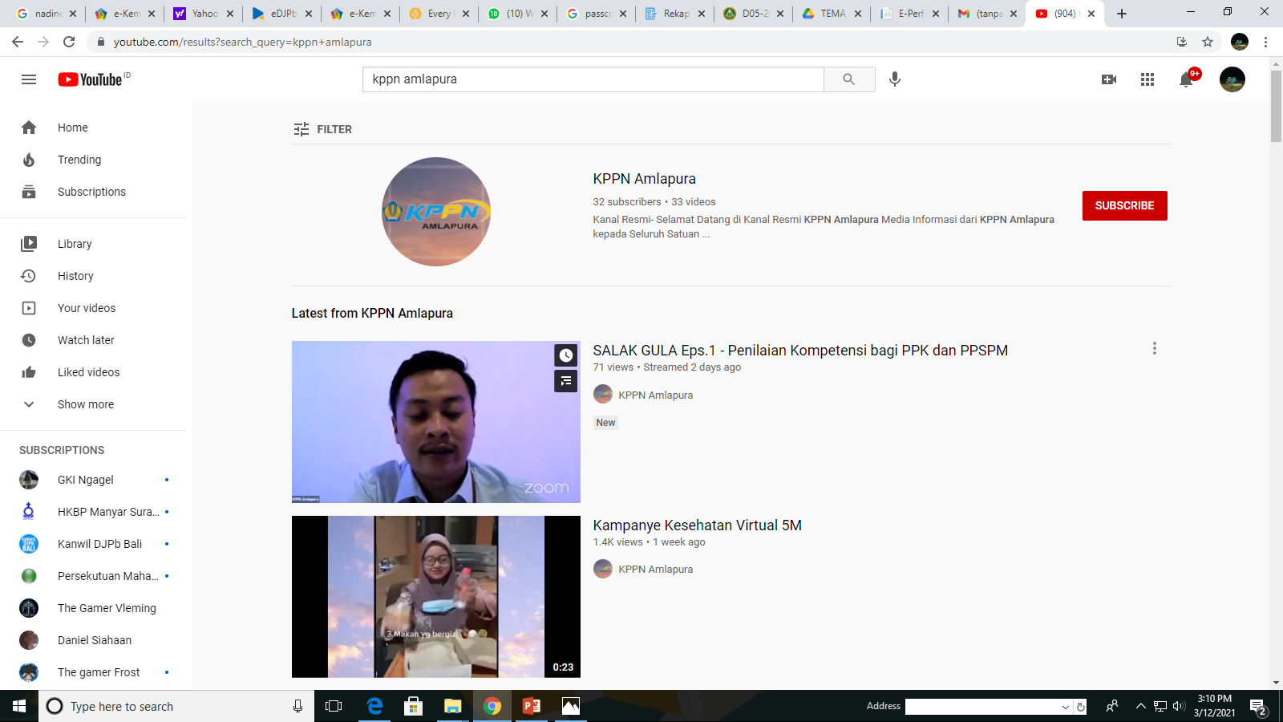Screen dimensions: 1283x722
Task: Open File Explorer from taskbar
Action: pyautogui.click(x=452, y=706)
